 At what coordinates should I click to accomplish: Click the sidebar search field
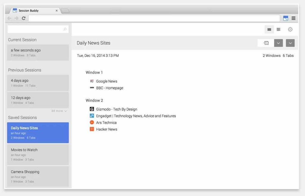point(38,29)
